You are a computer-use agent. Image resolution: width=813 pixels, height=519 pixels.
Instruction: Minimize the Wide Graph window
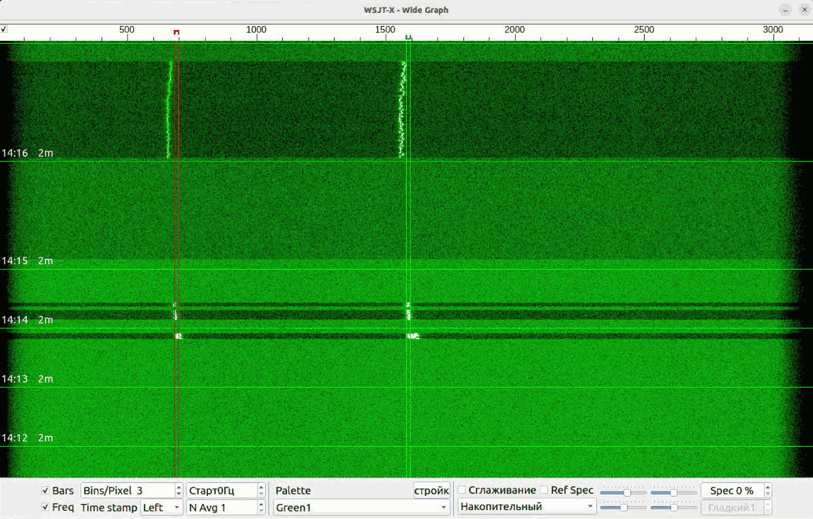[786, 10]
